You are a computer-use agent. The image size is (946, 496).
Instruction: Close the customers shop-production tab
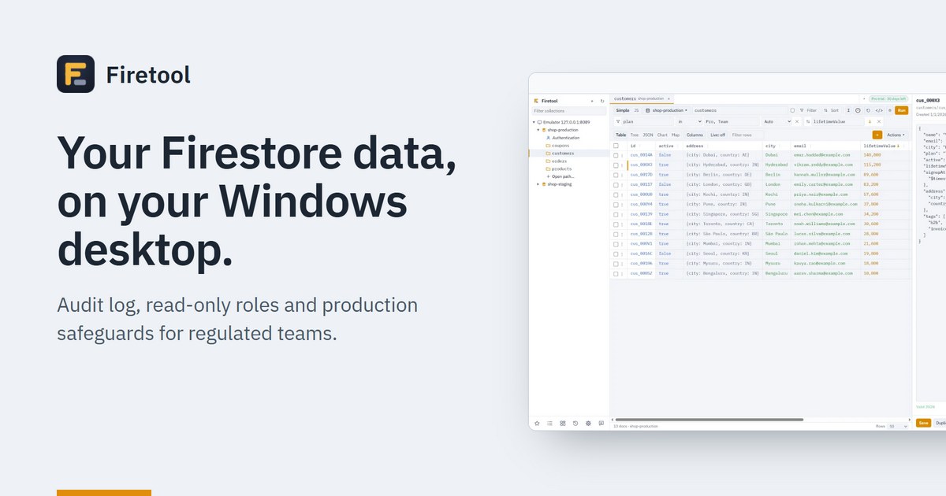669,98
